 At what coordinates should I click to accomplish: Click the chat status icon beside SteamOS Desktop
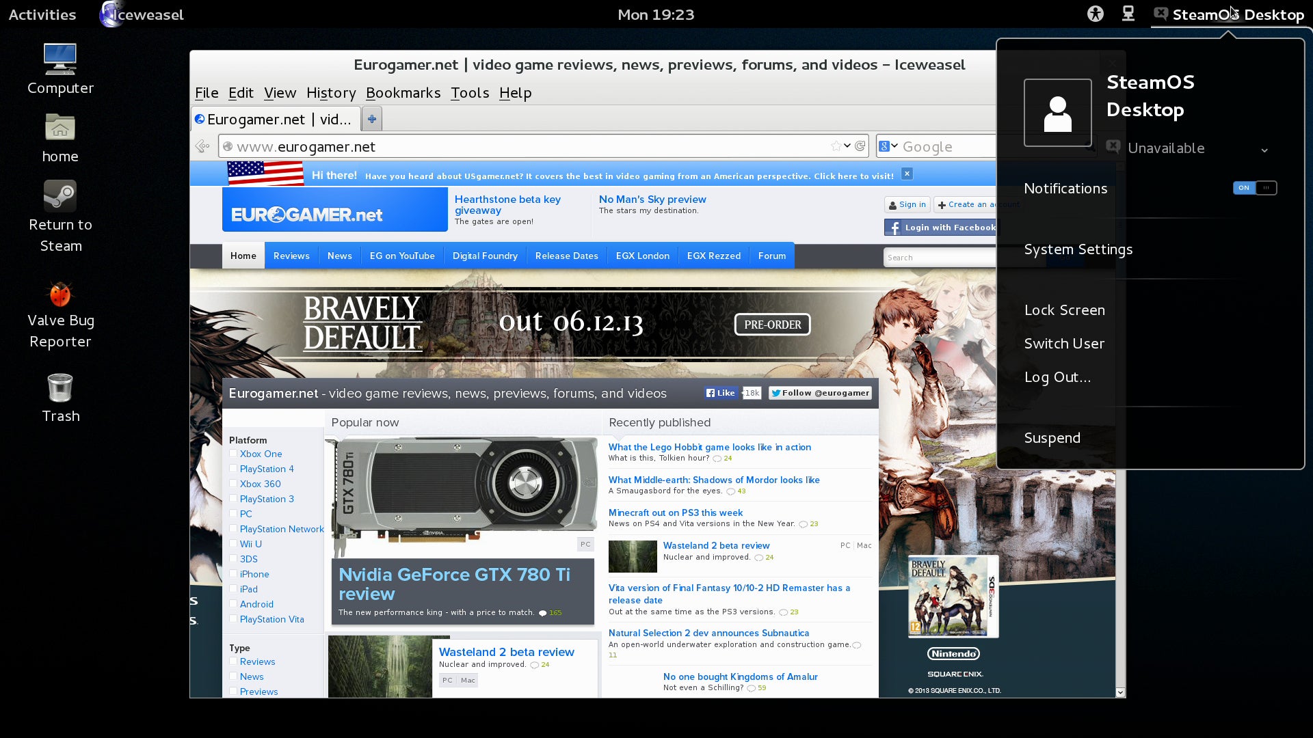point(1161,14)
